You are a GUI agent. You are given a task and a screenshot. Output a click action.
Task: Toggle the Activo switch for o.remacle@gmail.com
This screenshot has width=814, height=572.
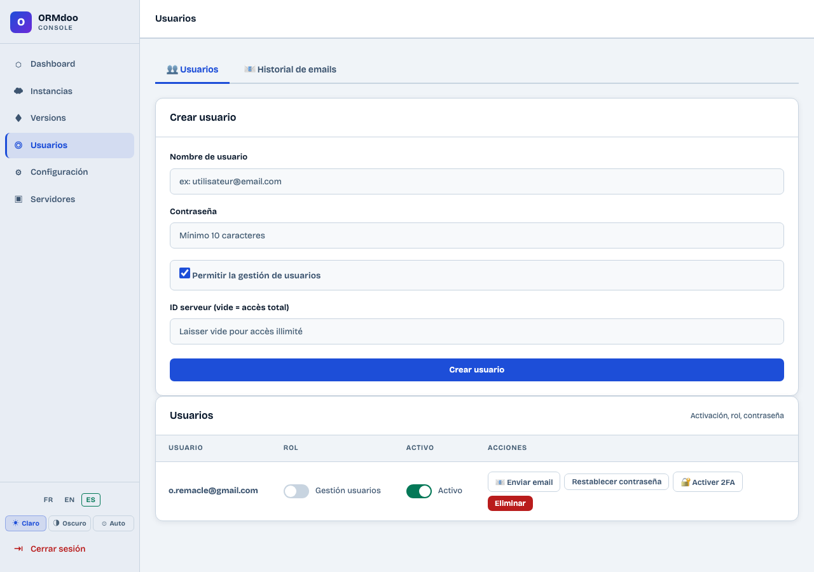[x=419, y=491]
